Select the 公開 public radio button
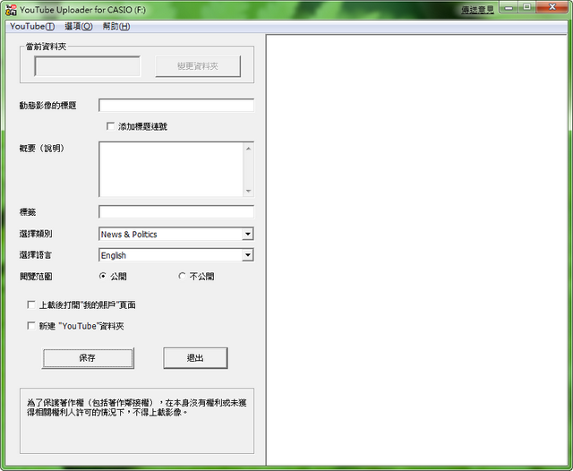 [x=103, y=276]
